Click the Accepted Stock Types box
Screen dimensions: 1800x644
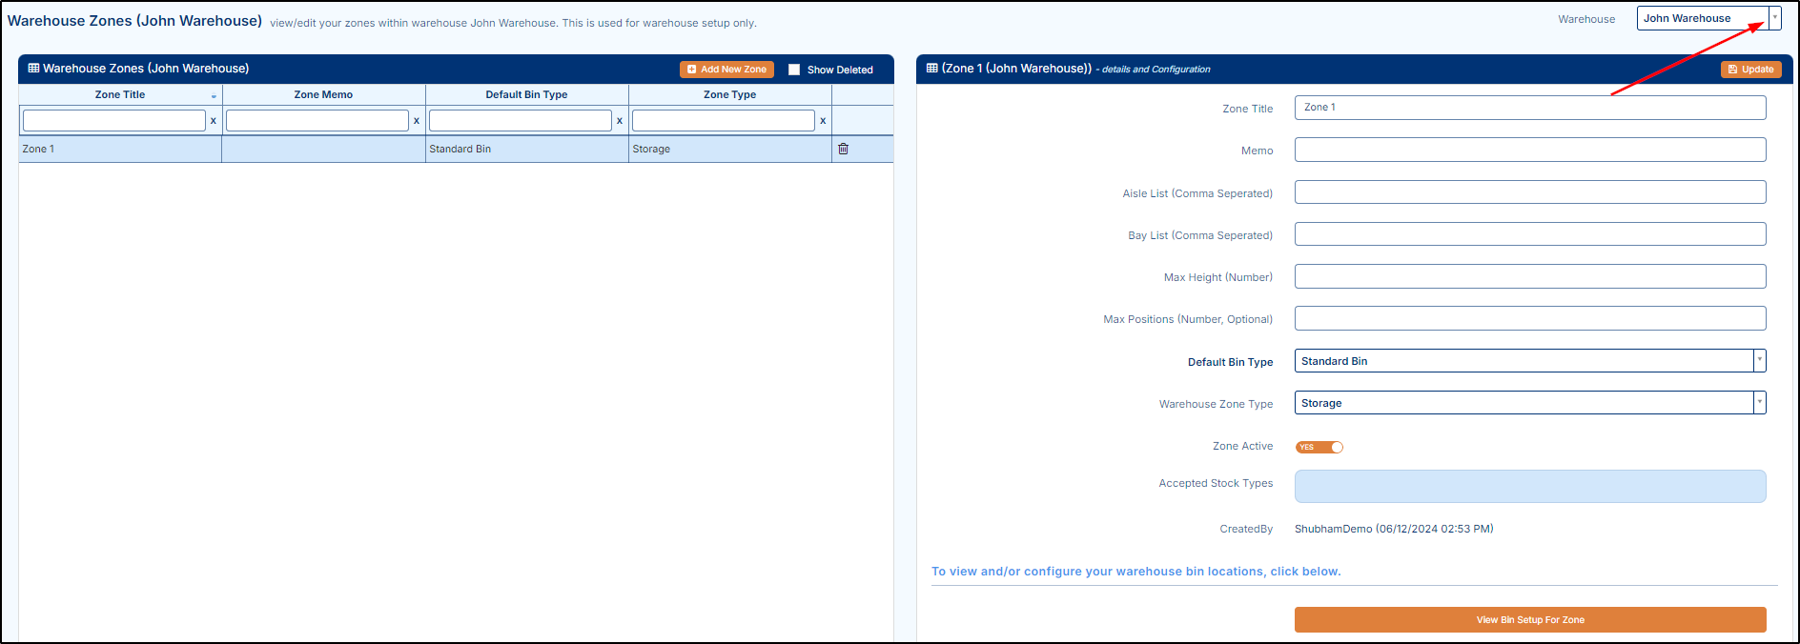(1529, 486)
